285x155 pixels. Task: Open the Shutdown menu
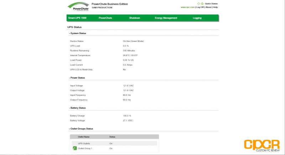[x=135, y=18]
